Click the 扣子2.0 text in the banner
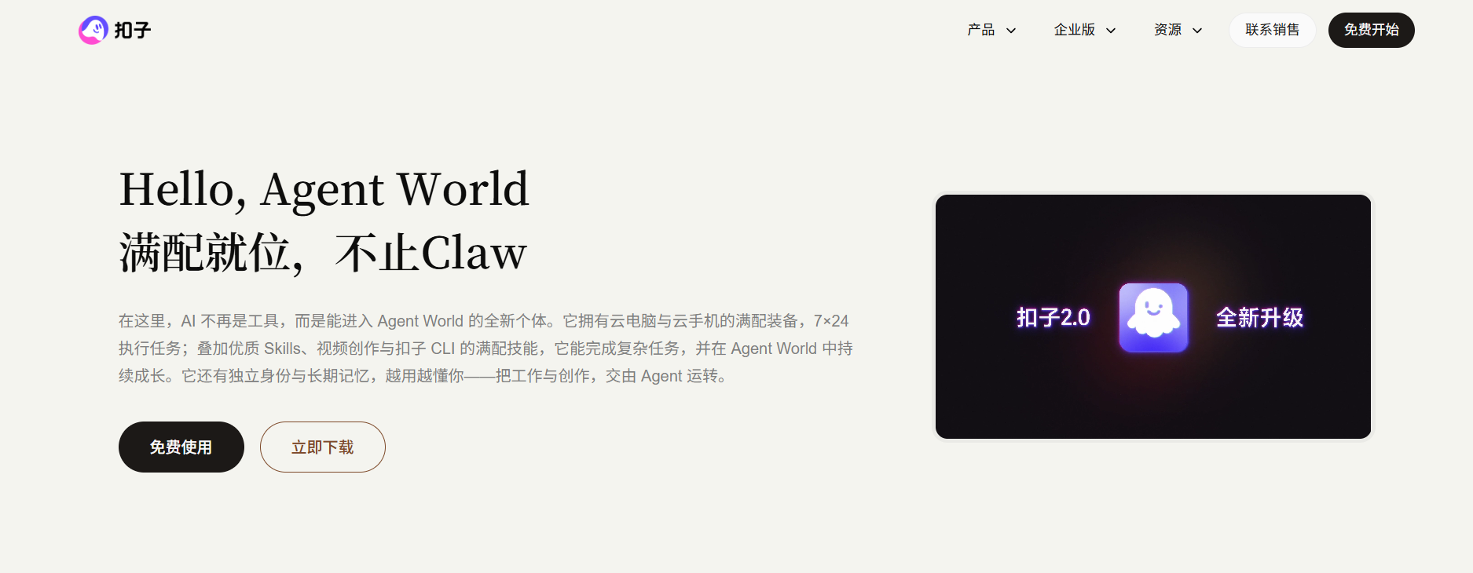The height and width of the screenshot is (573, 1473). (x=1053, y=317)
